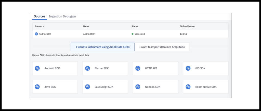Click the Status column header

coord(135,26)
